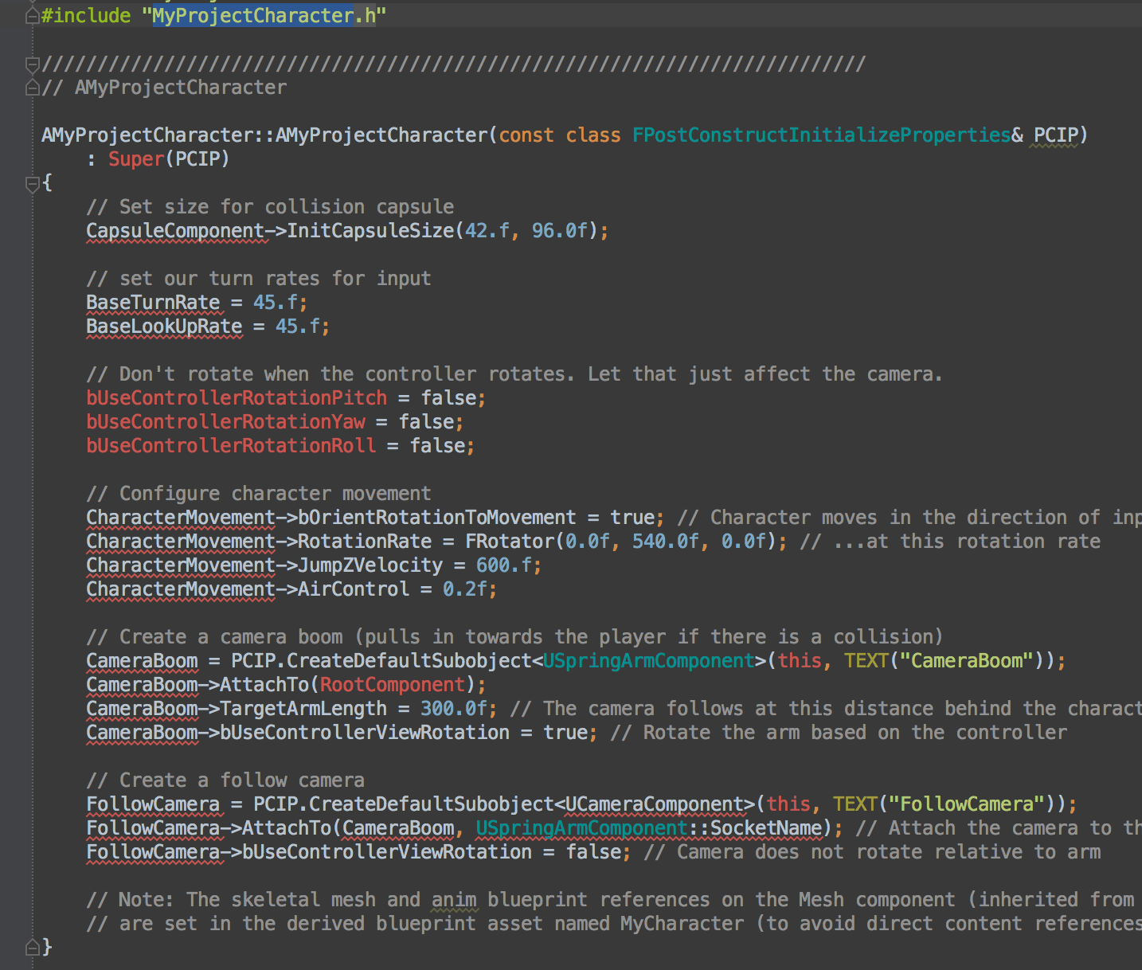Click the fold end marker at the closing brace
The width and height of the screenshot is (1142, 970).
pos(33,947)
